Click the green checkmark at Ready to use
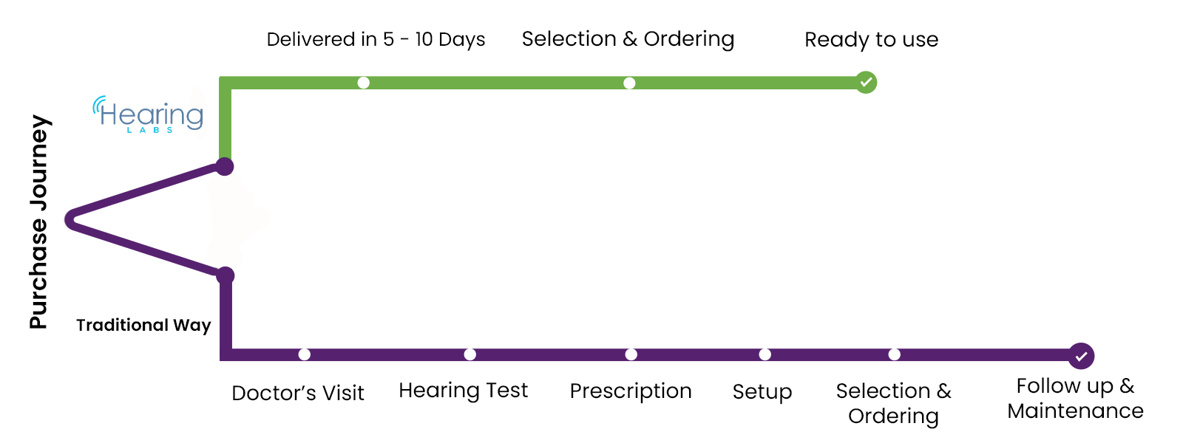Image resolution: width=1183 pixels, height=443 pixels. point(866,82)
